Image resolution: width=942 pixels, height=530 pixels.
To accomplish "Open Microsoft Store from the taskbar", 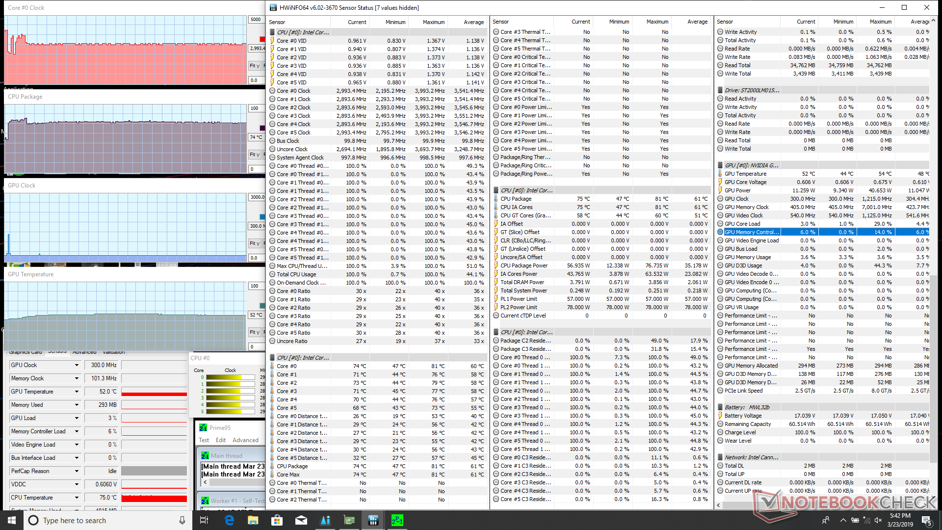I will (277, 520).
